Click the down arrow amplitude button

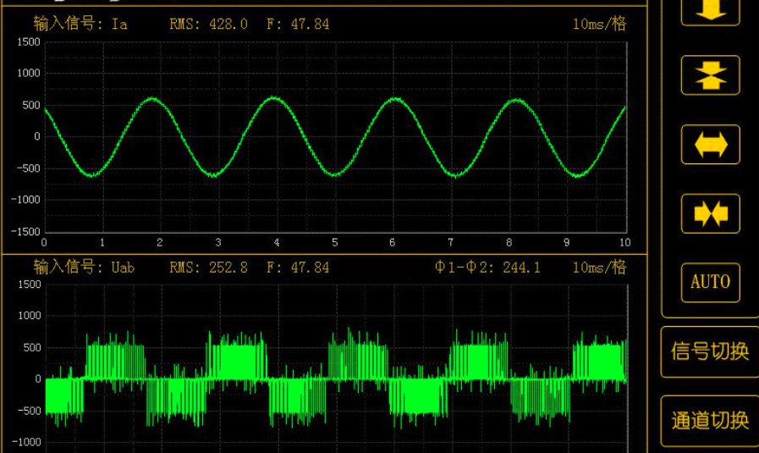pyautogui.click(x=710, y=10)
